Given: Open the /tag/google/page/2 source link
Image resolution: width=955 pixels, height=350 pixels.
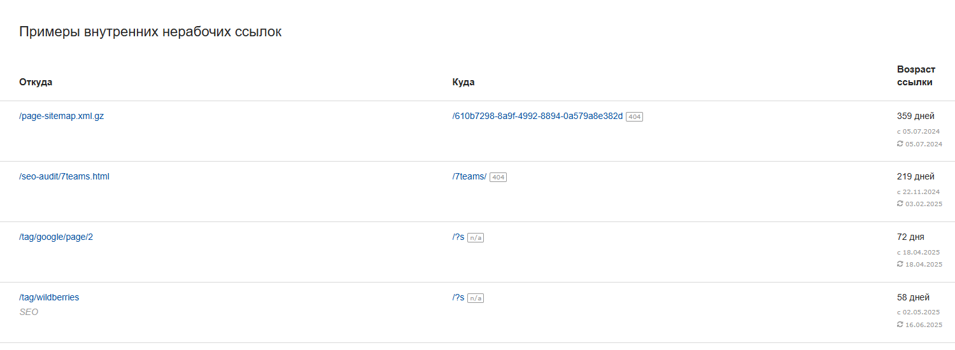Looking at the screenshot, I should 57,237.
